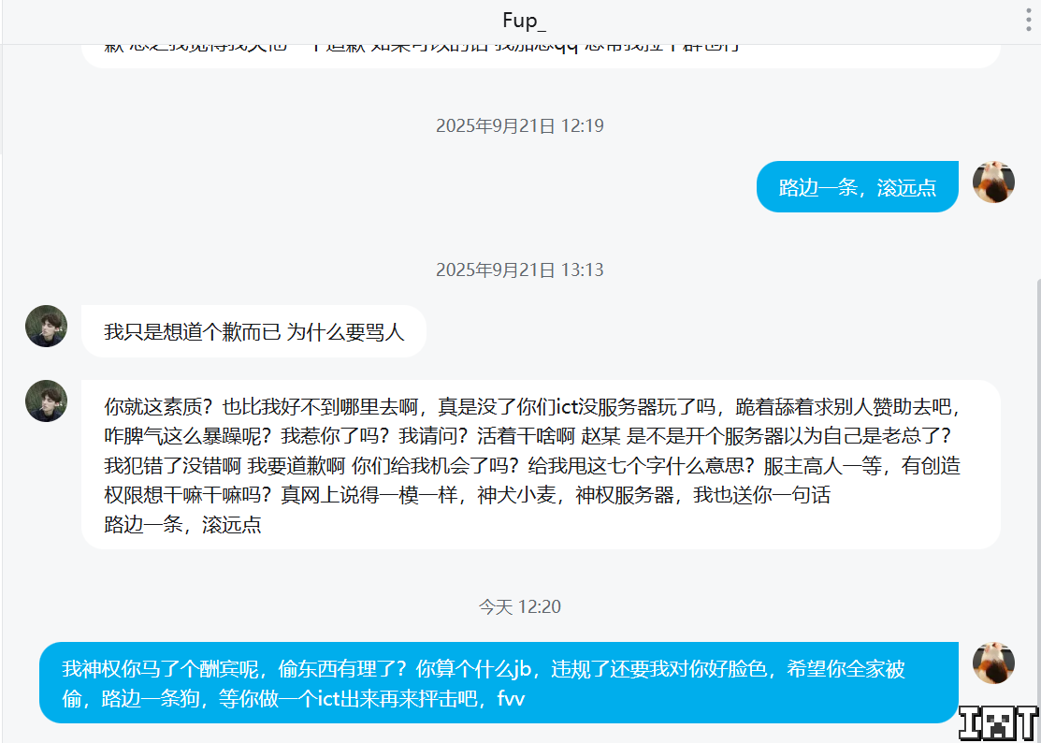Viewport: 1041px width, 743px height.
Task: Select the blue "路边一条，滚远点" message bubble
Action: point(857,187)
